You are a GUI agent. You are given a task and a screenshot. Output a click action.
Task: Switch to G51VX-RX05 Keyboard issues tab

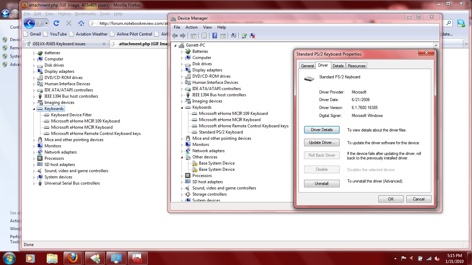[x=65, y=44]
